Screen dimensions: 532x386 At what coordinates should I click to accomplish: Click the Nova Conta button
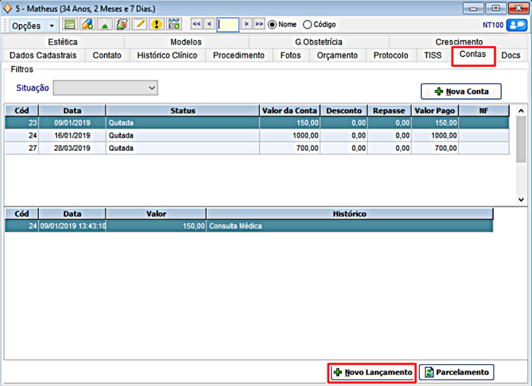coord(461,91)
